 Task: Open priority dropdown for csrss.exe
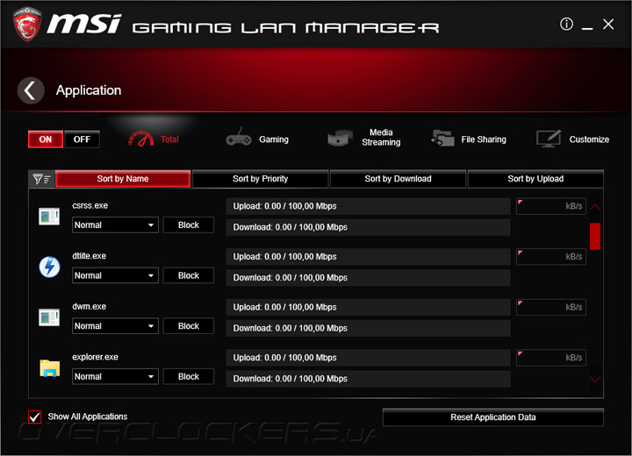[115, 224]
